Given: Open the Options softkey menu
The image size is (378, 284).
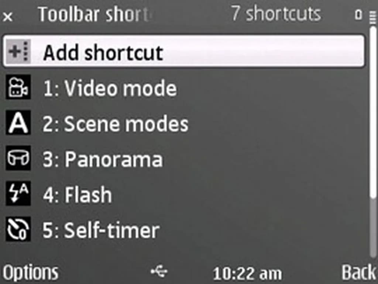Looking at the screenshot, I should click(31, 273).
